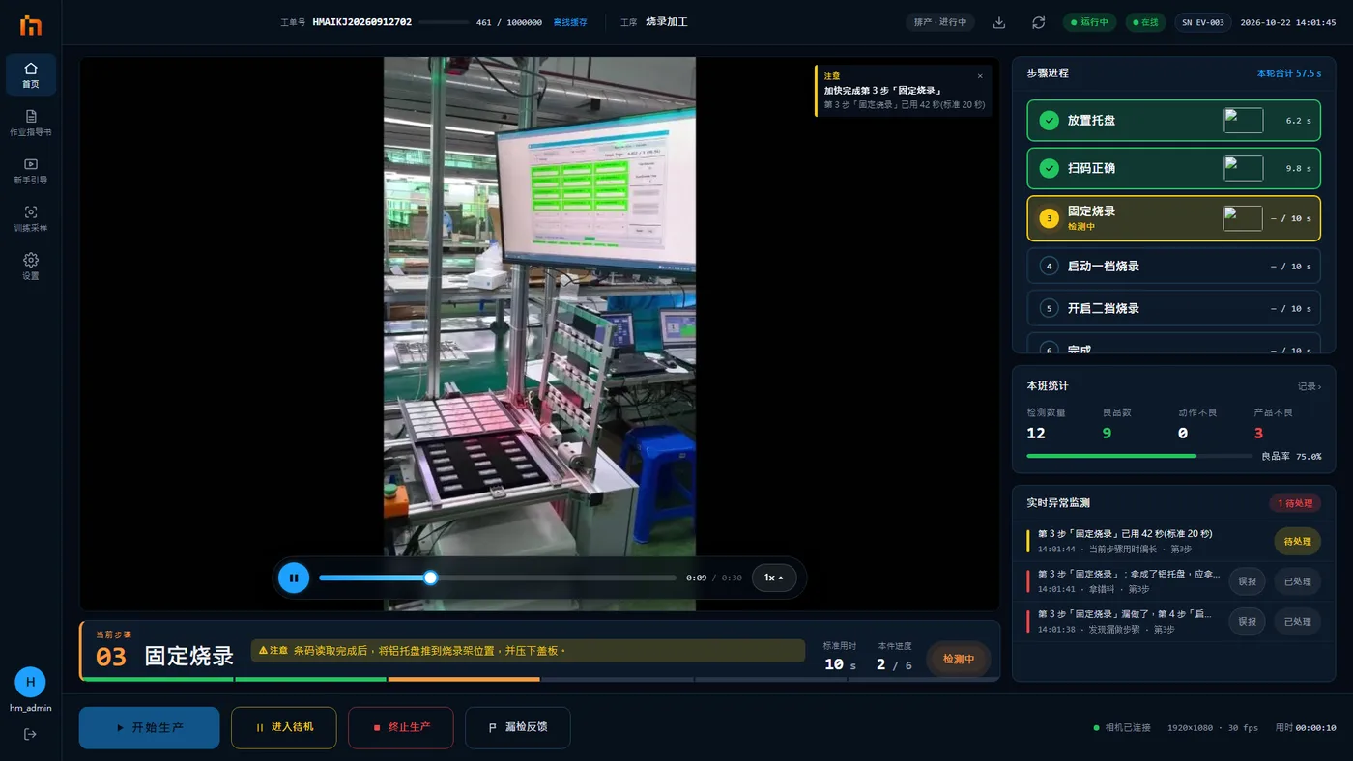This screenshot has width=1353, height=761.
Task: Go to 训练采样 training sampling
Action: click(31, 218)
